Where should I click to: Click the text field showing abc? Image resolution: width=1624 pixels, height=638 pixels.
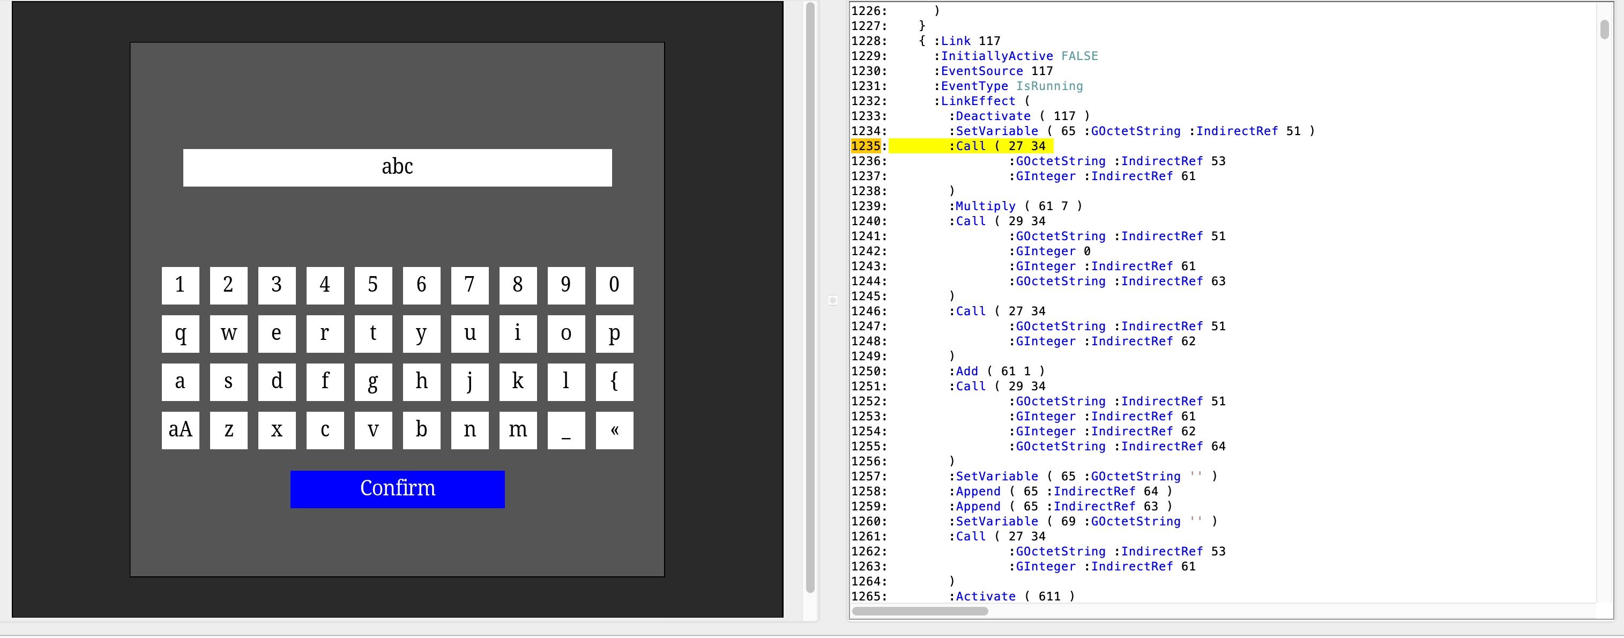397,167
